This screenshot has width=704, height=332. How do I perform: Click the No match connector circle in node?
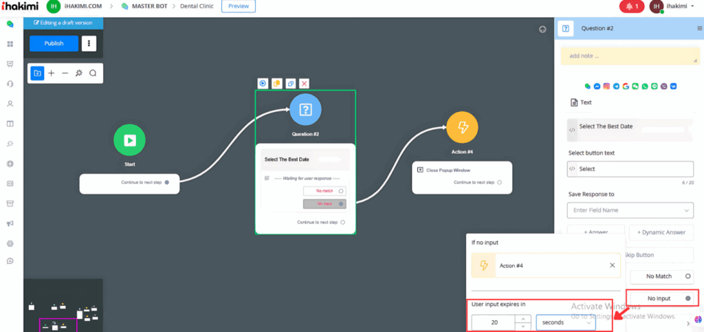342,190
